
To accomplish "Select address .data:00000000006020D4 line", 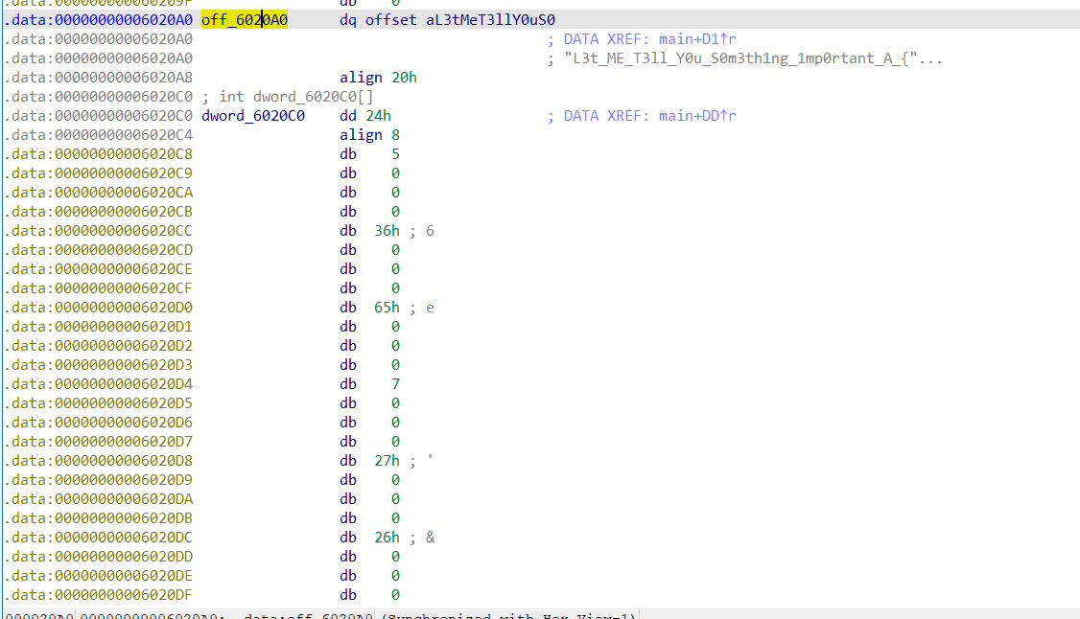I will [x=99, y=384].
